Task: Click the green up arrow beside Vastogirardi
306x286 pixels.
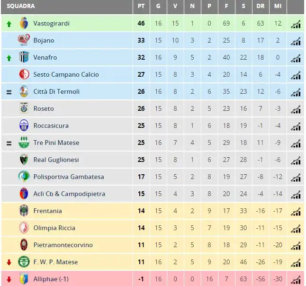Action: pyautogui.click(x=9, y=24)
